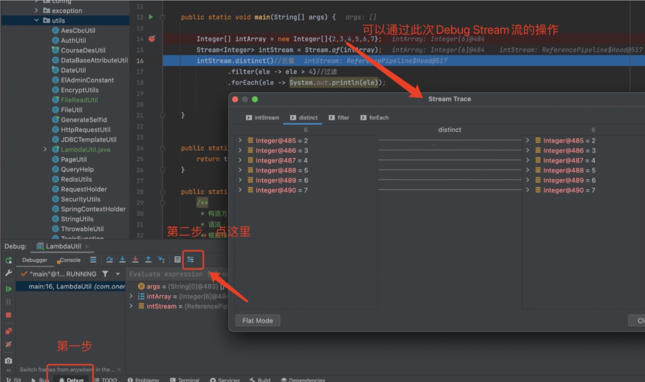
Task: Select right list Integer@490 = 7 row
Action: pyautogui.click(x=583, y=190)
